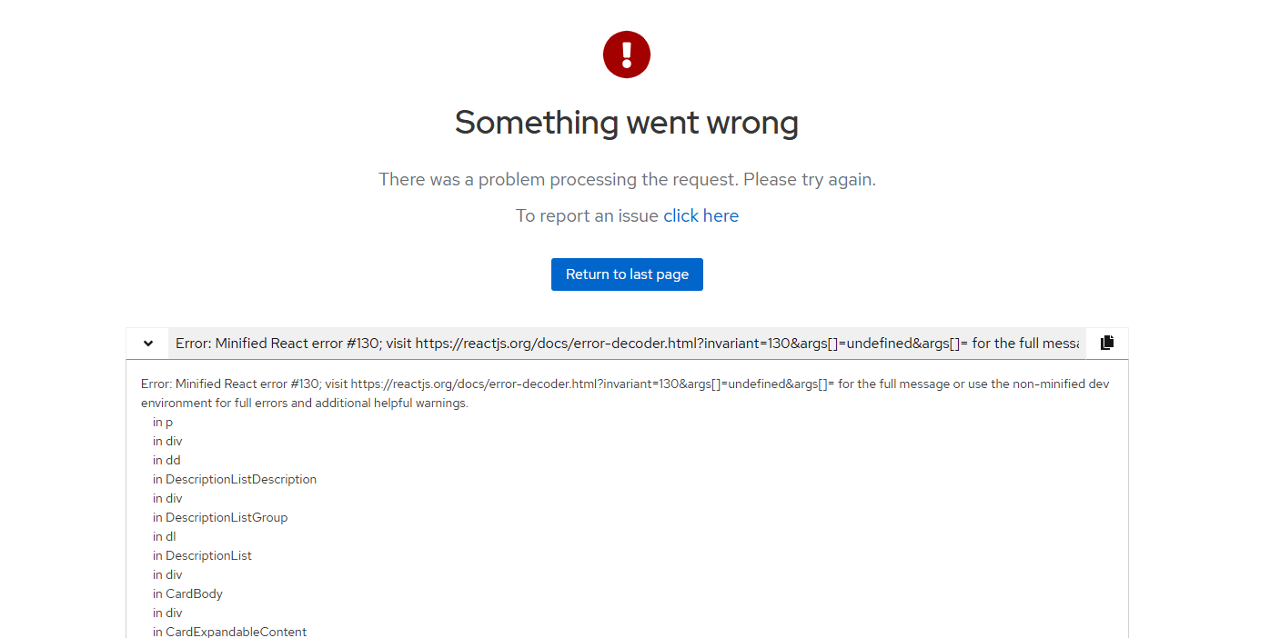
Task: Click the Return to last page button
Action: pos(627,274)
